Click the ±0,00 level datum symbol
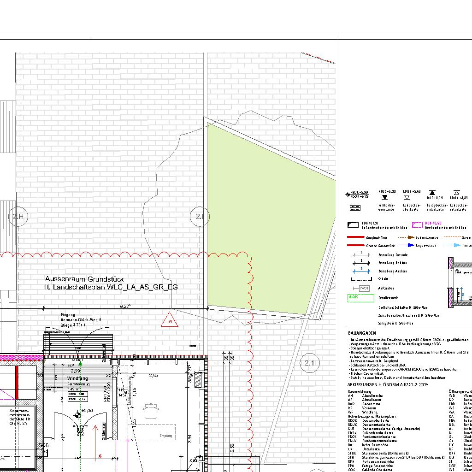 coord(77,415)
